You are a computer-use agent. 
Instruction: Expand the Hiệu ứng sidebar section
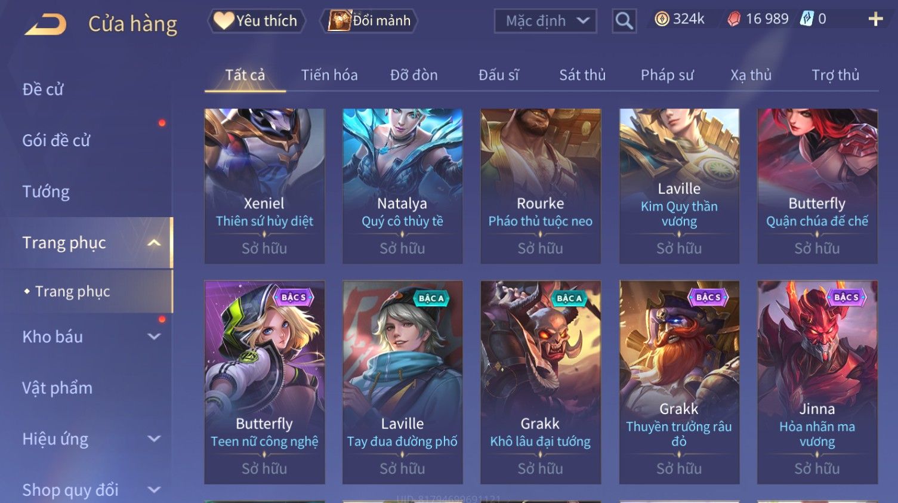154,439
